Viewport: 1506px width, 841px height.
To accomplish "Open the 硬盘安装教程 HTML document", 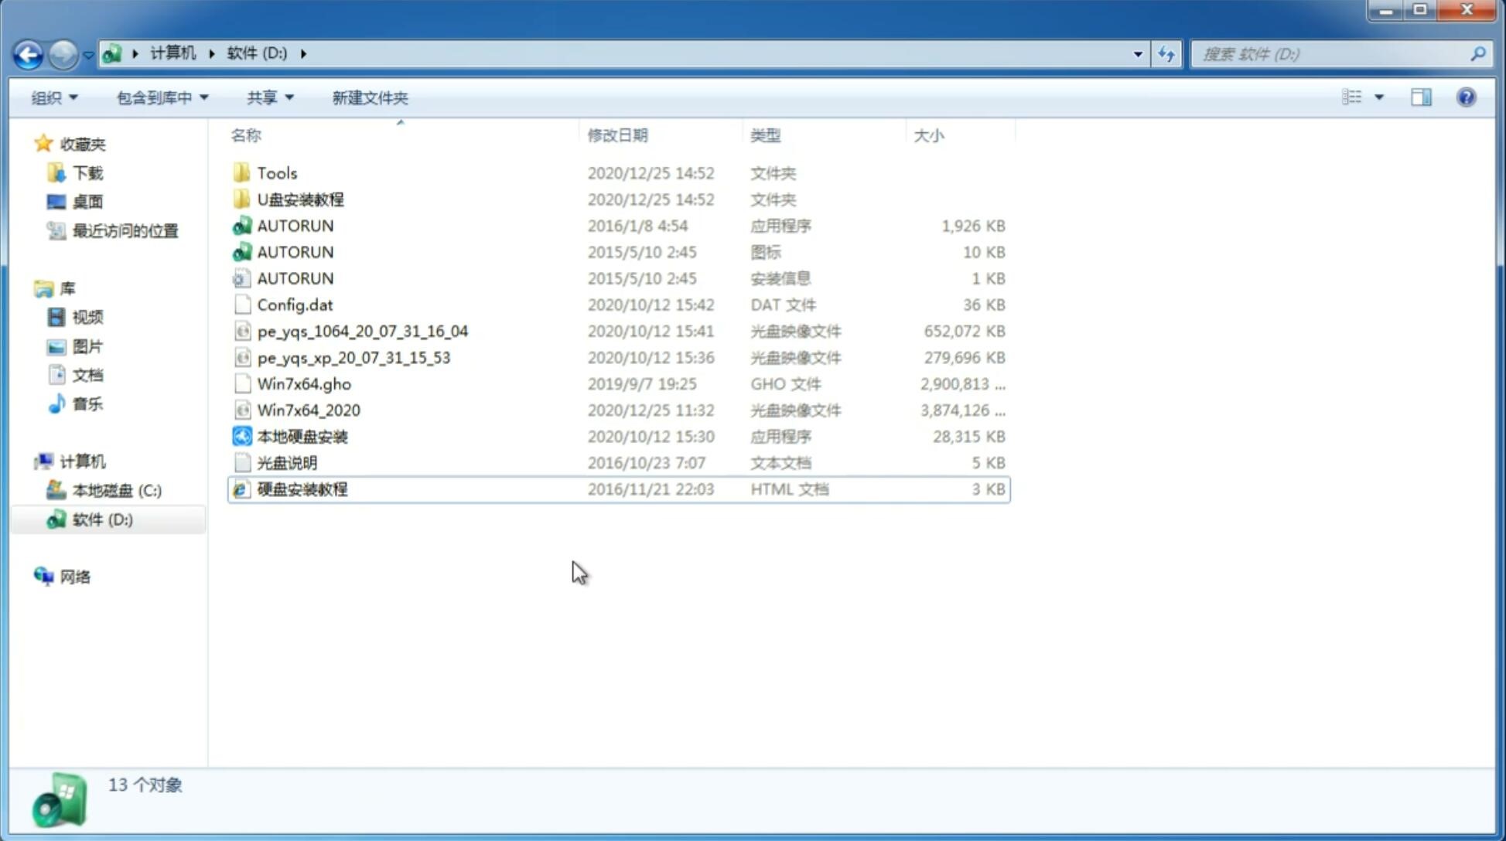I will [302, 489].
